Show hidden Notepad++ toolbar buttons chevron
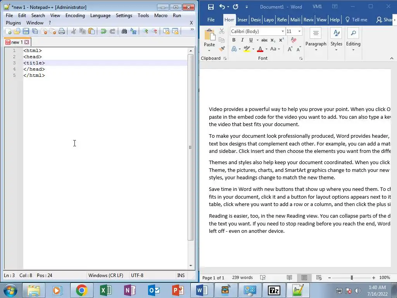Image resolution: width=397 pixels, height=298 pixels. (x=192, y=29)
